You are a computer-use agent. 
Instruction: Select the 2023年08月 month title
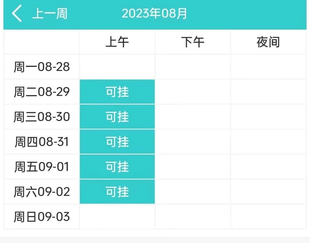(x=154, y=14)
